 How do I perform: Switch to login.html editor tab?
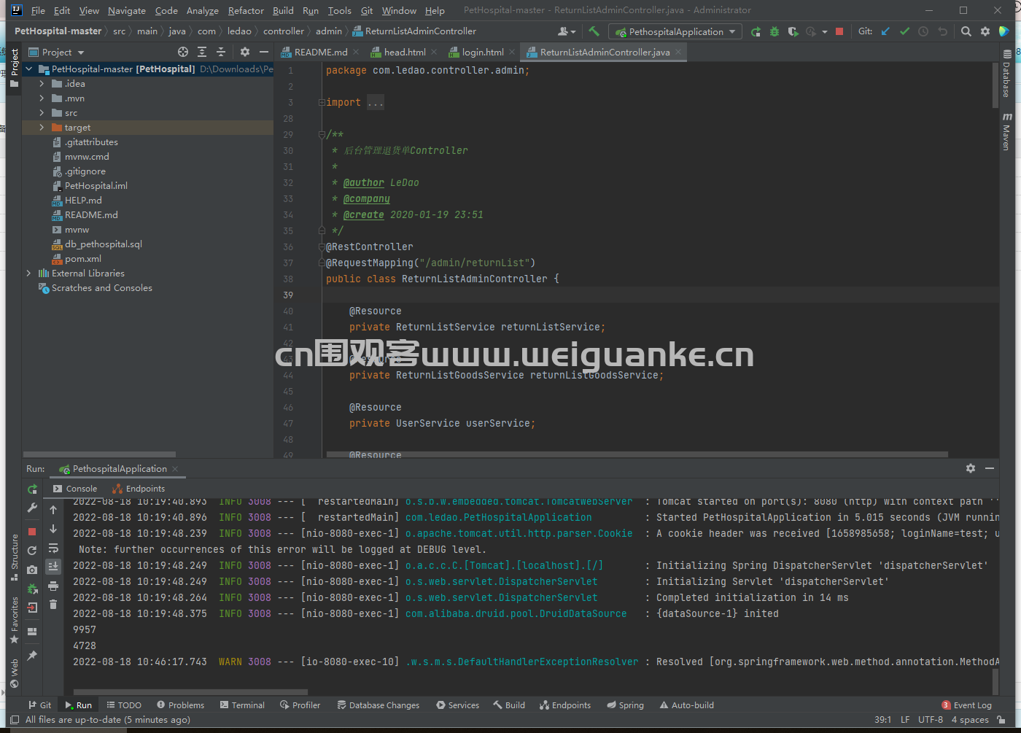[x=483, y=52]
